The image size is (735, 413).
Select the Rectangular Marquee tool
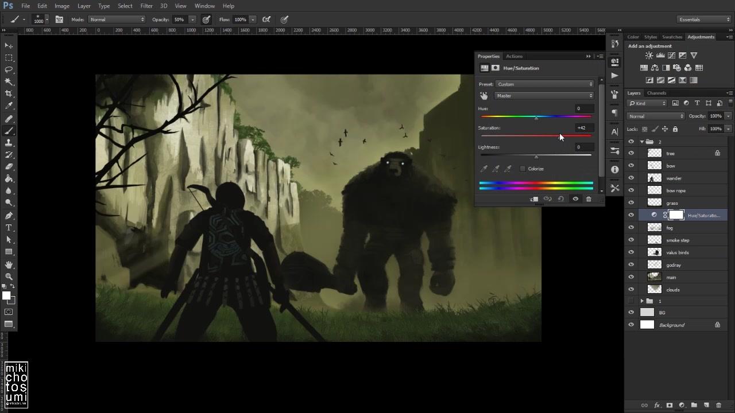tap(9, 57)
